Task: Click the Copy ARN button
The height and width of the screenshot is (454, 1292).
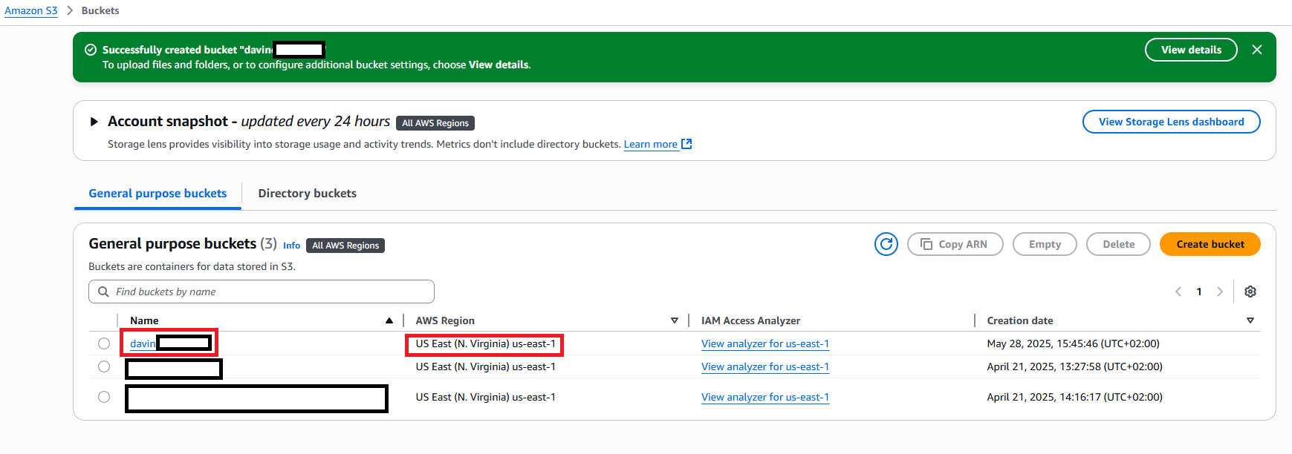Action: [x=955, y=244]
